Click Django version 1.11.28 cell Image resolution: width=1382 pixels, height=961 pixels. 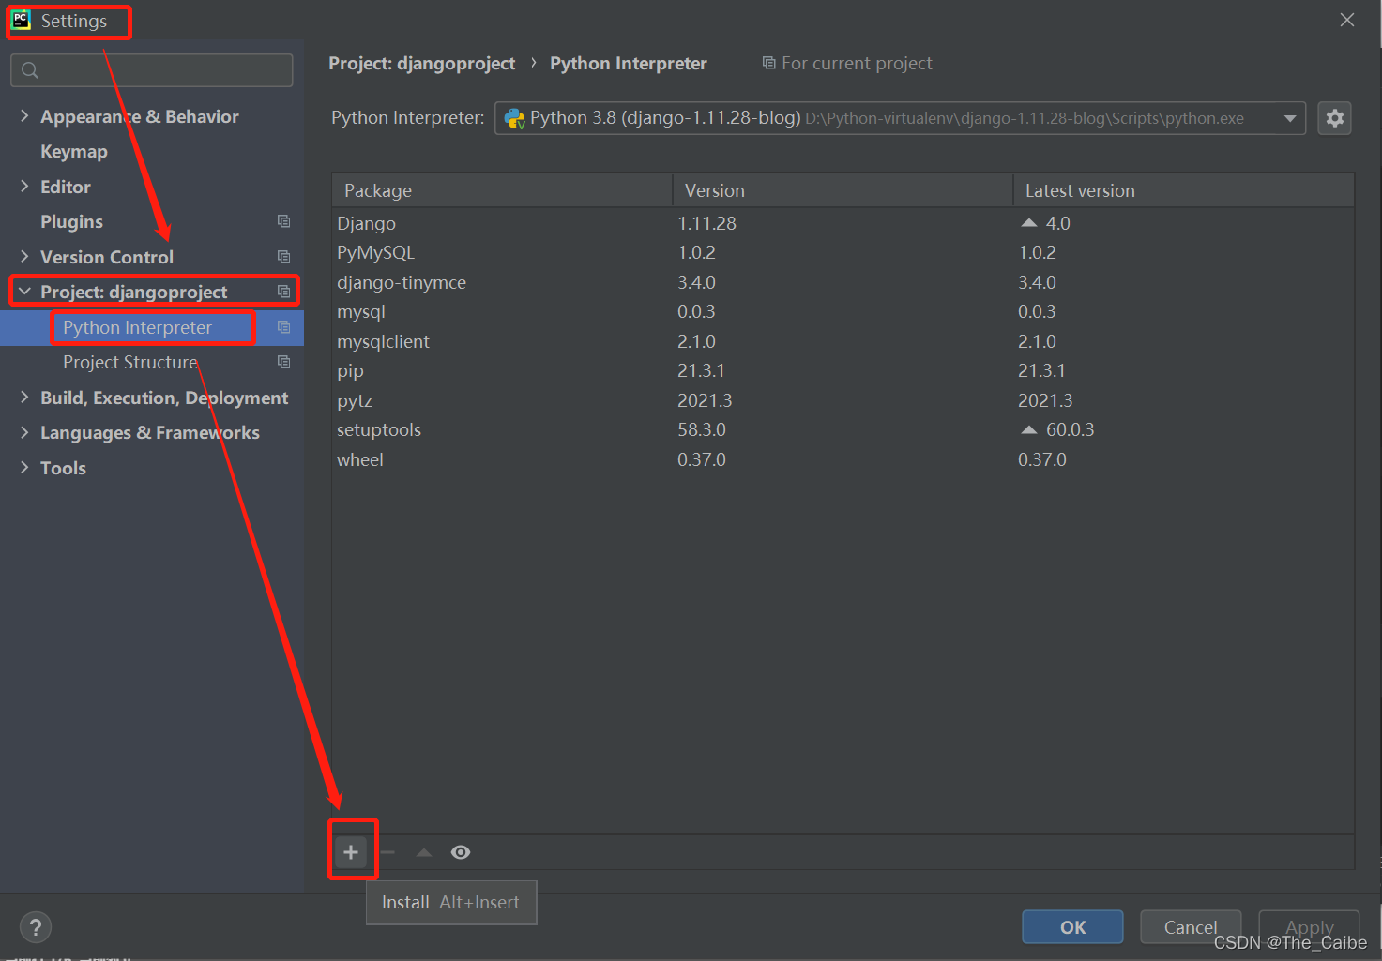706,223
